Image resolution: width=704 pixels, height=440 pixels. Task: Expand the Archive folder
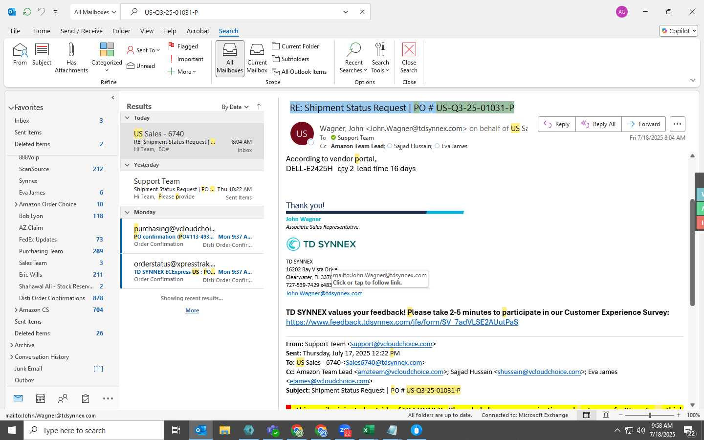tap(12, 345)
